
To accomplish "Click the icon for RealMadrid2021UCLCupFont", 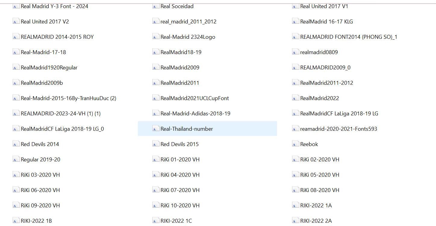I will (156, 98).
